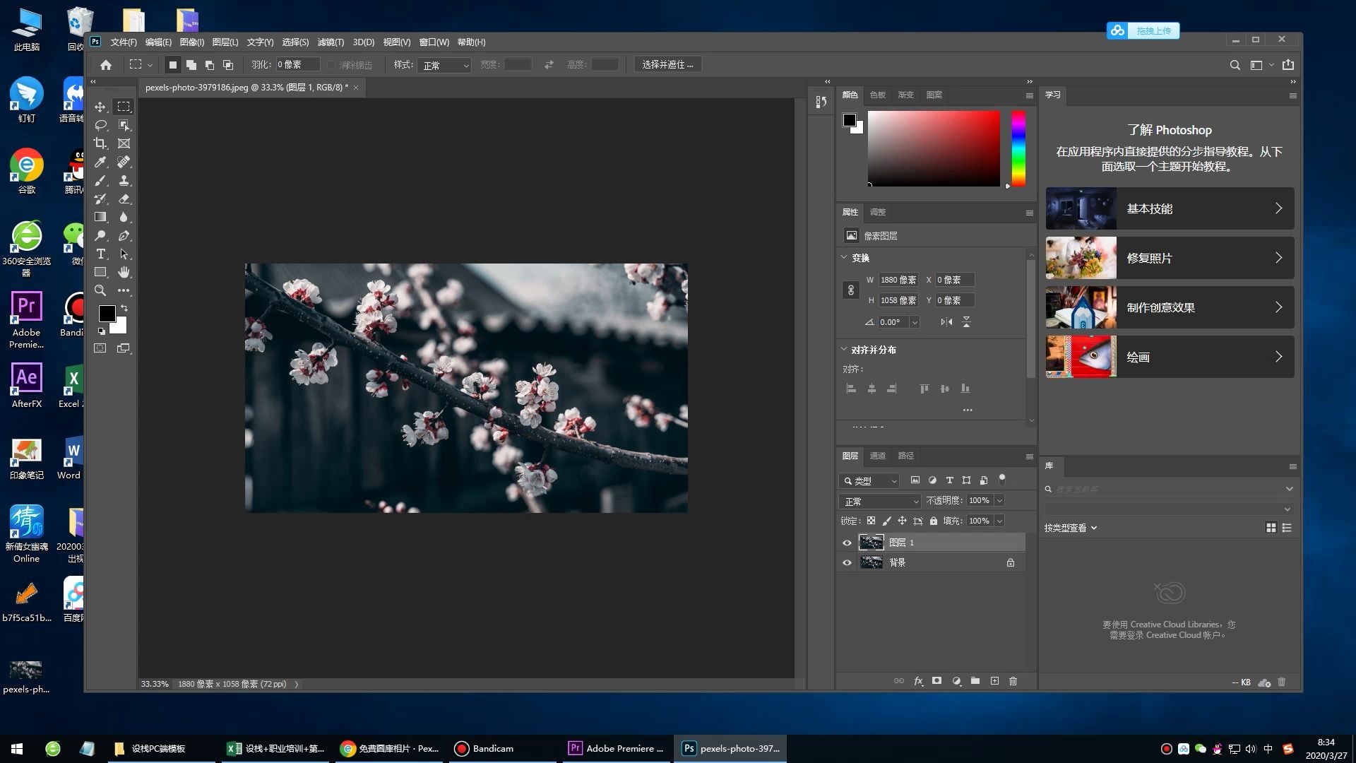Screen dimensions: 1356x763
Task: Open the layer blend mode dropdown 正常
Action: [881, 501]
